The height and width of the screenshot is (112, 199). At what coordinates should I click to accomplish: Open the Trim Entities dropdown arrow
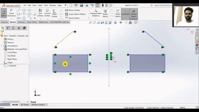(x=40, y=19)
